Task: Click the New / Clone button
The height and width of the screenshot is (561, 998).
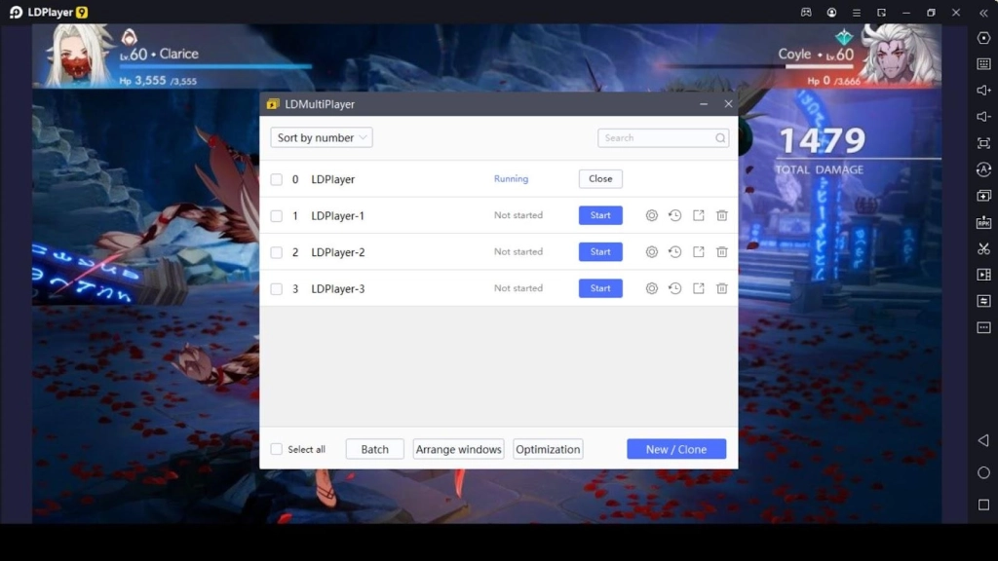Action: [676, 449]
